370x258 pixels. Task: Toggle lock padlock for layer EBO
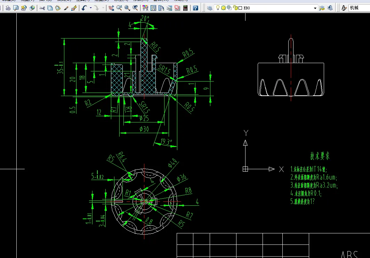point(235,8)
